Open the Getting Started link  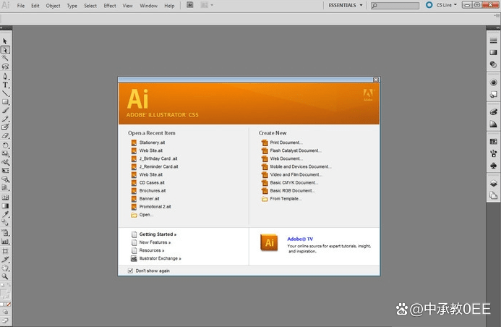point(154,234)
